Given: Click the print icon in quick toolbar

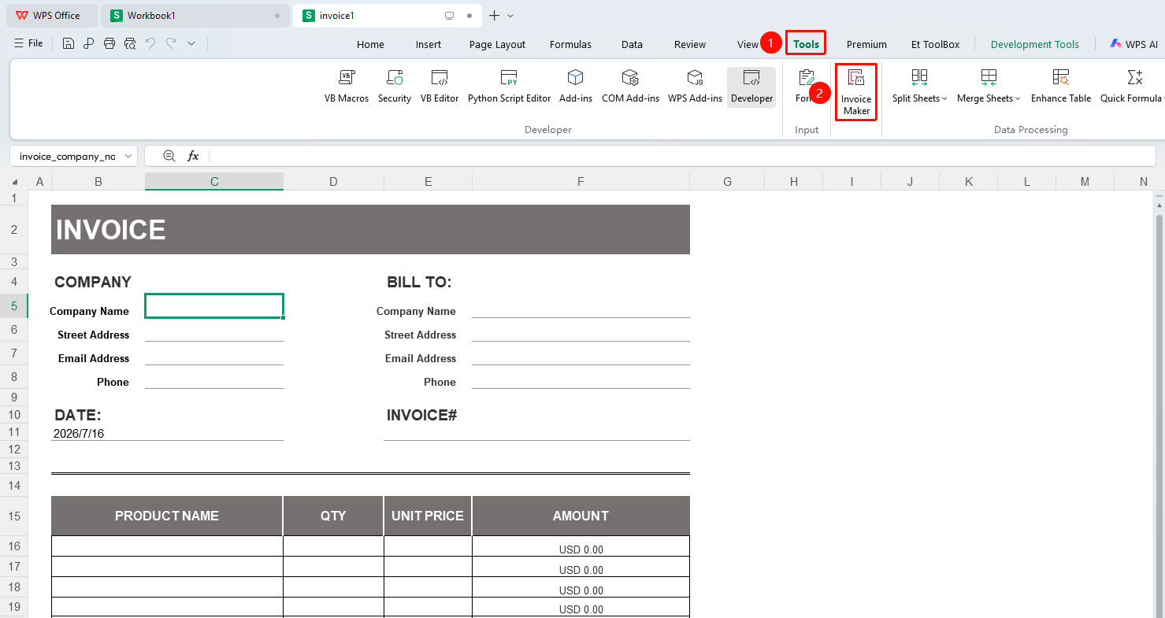Looking at the screenshot, I should (x=109, y=43).
